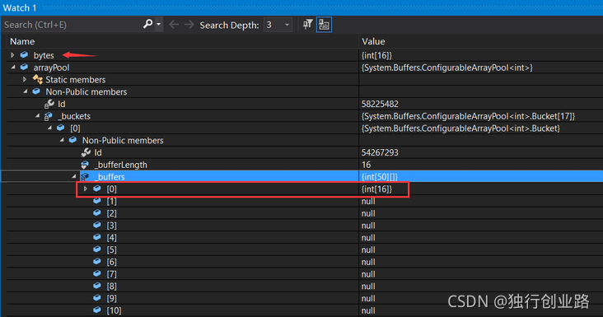
Task: Select the [10] row label
Action: tap(114, 310)
